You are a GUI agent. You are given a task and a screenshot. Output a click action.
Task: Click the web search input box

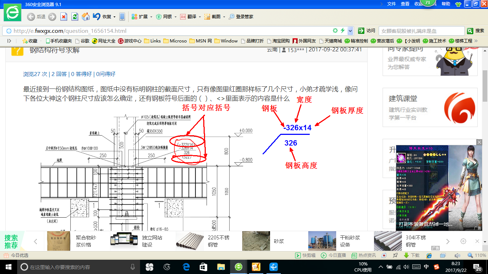point(422,31)
